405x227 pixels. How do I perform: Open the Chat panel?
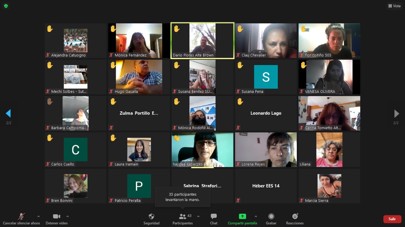[x=214, y=217]
